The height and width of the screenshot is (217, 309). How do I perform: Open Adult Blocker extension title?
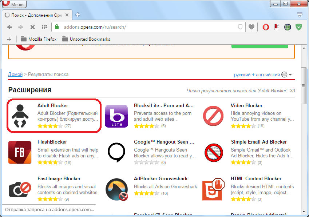(x=53, y=105)
